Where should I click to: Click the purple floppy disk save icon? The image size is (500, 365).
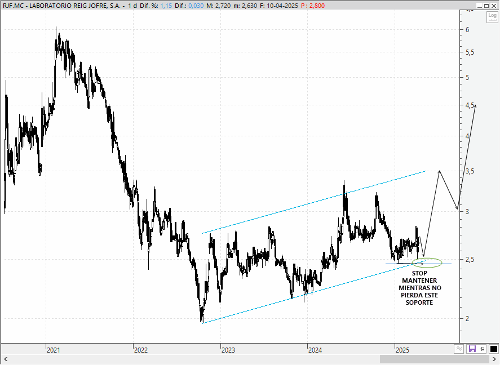pos(472,349)
